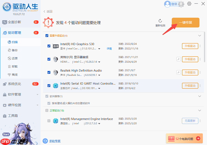
Task: Click the orange 一键修复 button
Action: (x=185, y=23)
